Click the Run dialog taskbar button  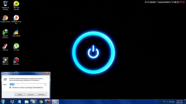[56, 102]
